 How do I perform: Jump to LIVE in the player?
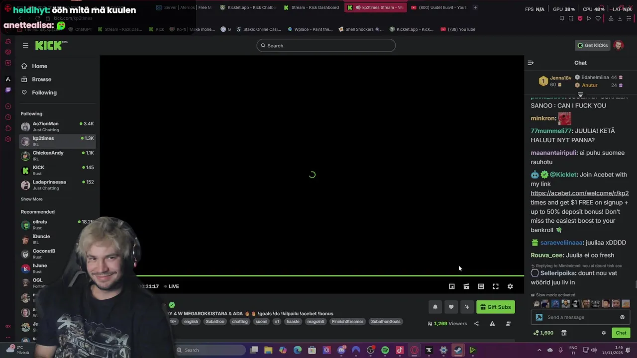tap(173, 286)
